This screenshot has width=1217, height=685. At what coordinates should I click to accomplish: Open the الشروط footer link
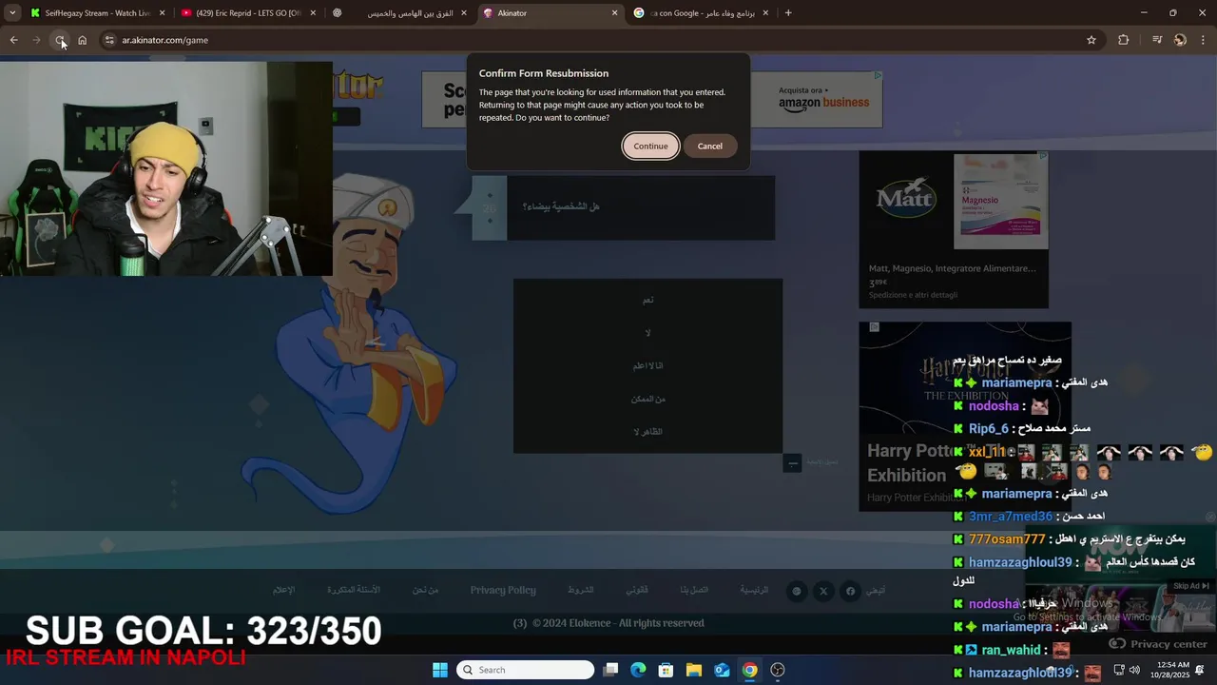581,590
